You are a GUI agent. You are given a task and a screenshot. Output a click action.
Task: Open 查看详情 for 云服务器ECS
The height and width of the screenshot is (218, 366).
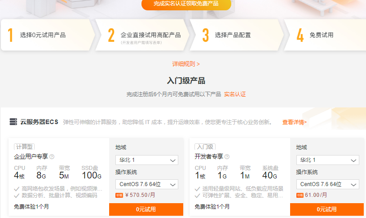tap(294, 122)
